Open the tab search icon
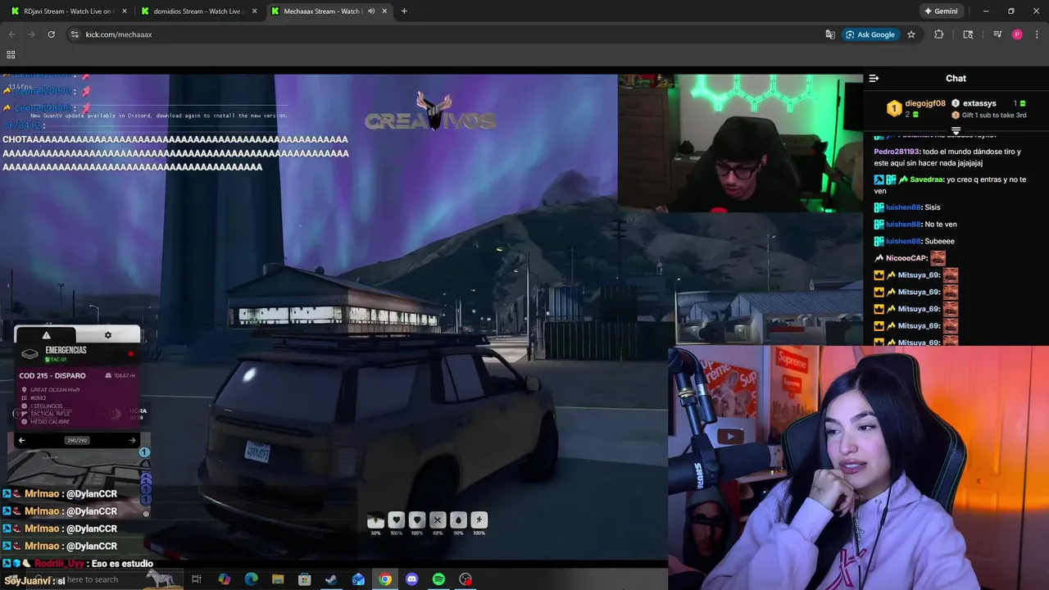Screen dimensions: 1049x590 click(x=968, y=34)
